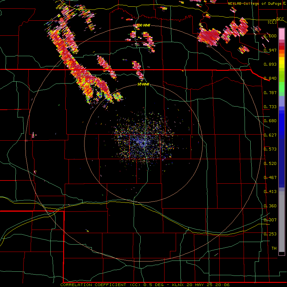This screenshot has width=287, height=287.
Task: Click the isolated colorful cell near 50 NMI ring
Action: click(x=118, y=96)
